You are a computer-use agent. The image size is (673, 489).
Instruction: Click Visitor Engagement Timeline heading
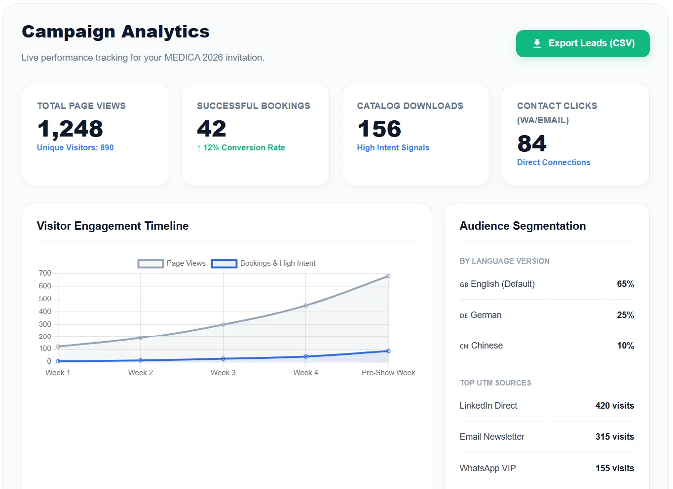coord(113,226)
